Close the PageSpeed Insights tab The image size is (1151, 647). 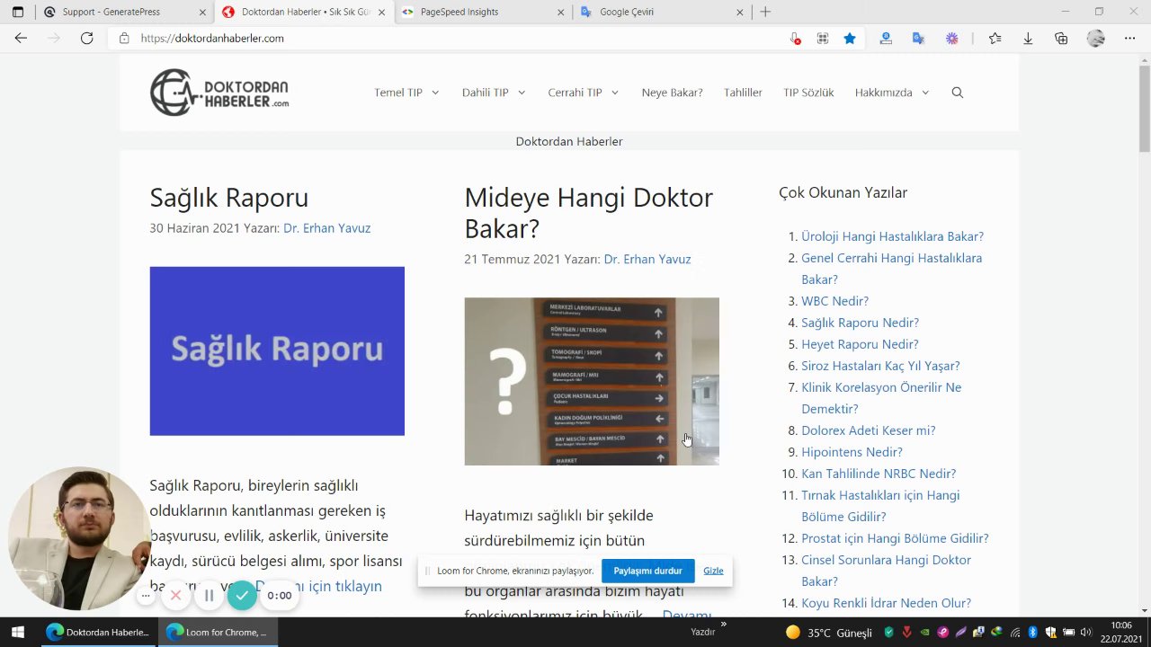pos(561,12)
